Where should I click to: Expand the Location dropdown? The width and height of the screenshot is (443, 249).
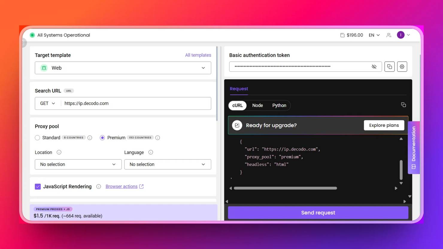(x=78, y=164)
